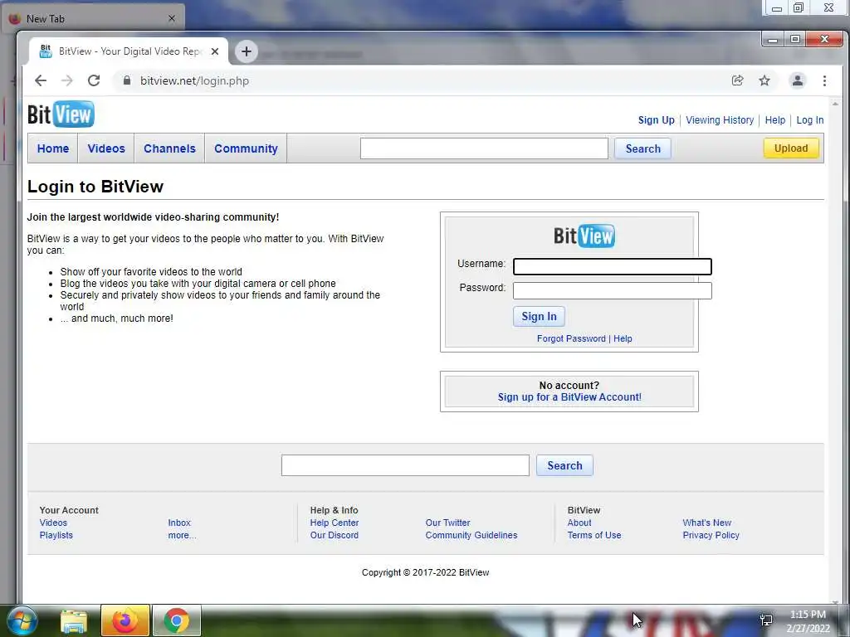The height and width of the screenshot is (637, 850).
Task: Reload the BitView login page
Action: (x=94, y=80)
